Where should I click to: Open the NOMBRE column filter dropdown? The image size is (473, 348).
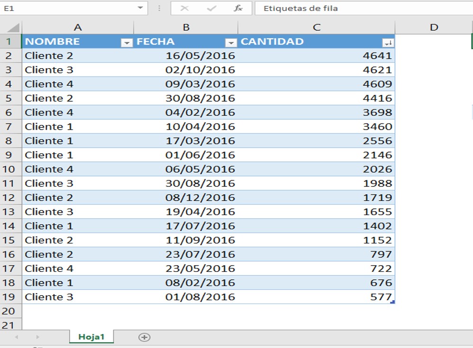click(127, 43)
